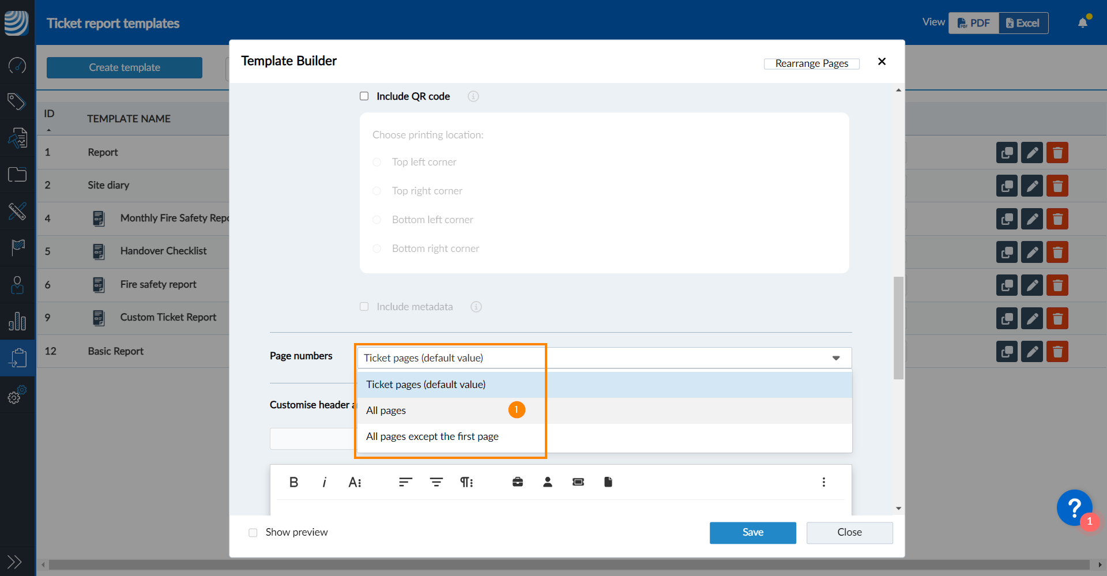The image size is (1107, 576).
Task: Tick the Show preview checkbox
Action: (253, 533)
